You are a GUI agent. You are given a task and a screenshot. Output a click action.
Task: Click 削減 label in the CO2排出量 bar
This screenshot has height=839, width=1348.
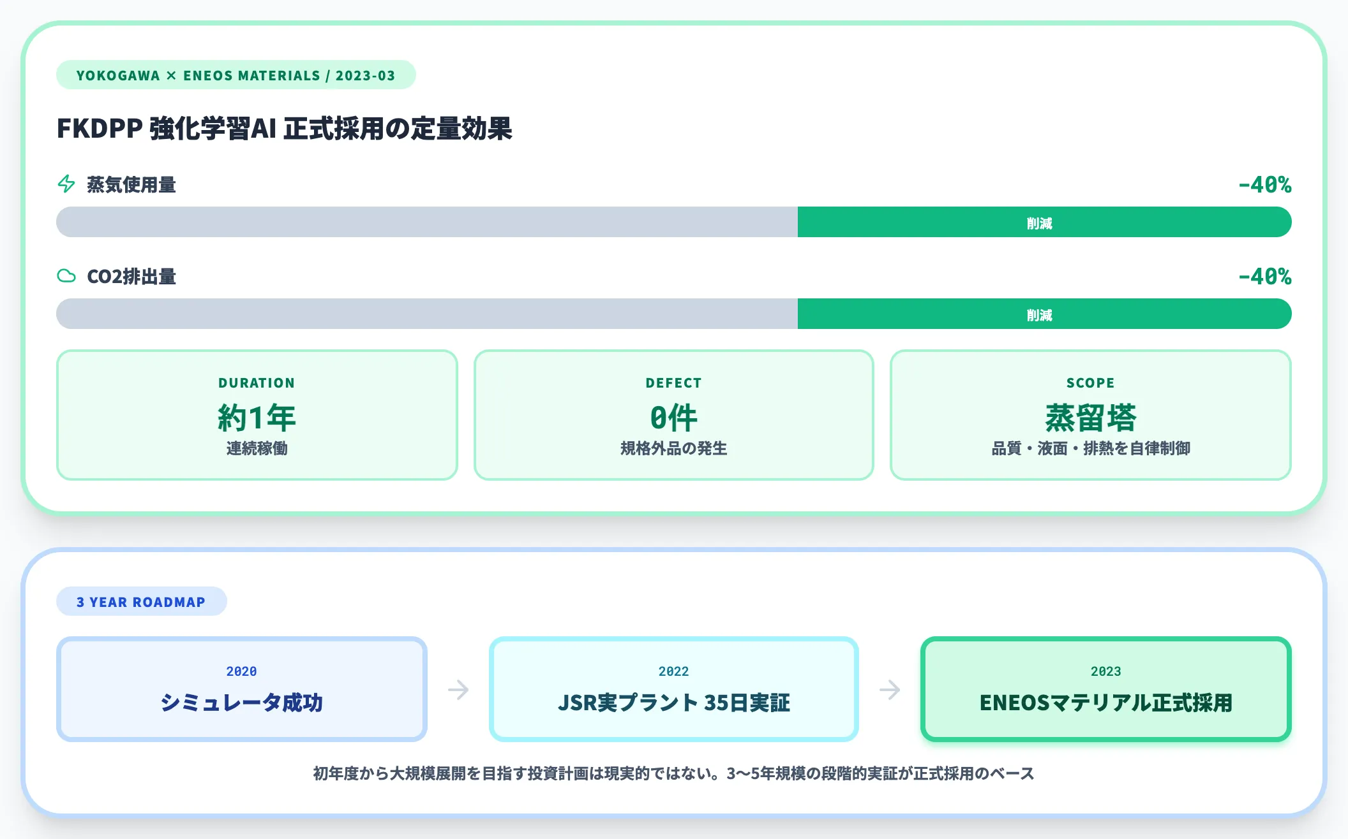coord(1040,315)
